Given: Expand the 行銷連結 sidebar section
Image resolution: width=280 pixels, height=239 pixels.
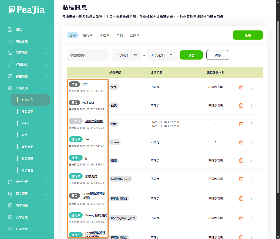Looking at the screenshot, I should (45, 65).
